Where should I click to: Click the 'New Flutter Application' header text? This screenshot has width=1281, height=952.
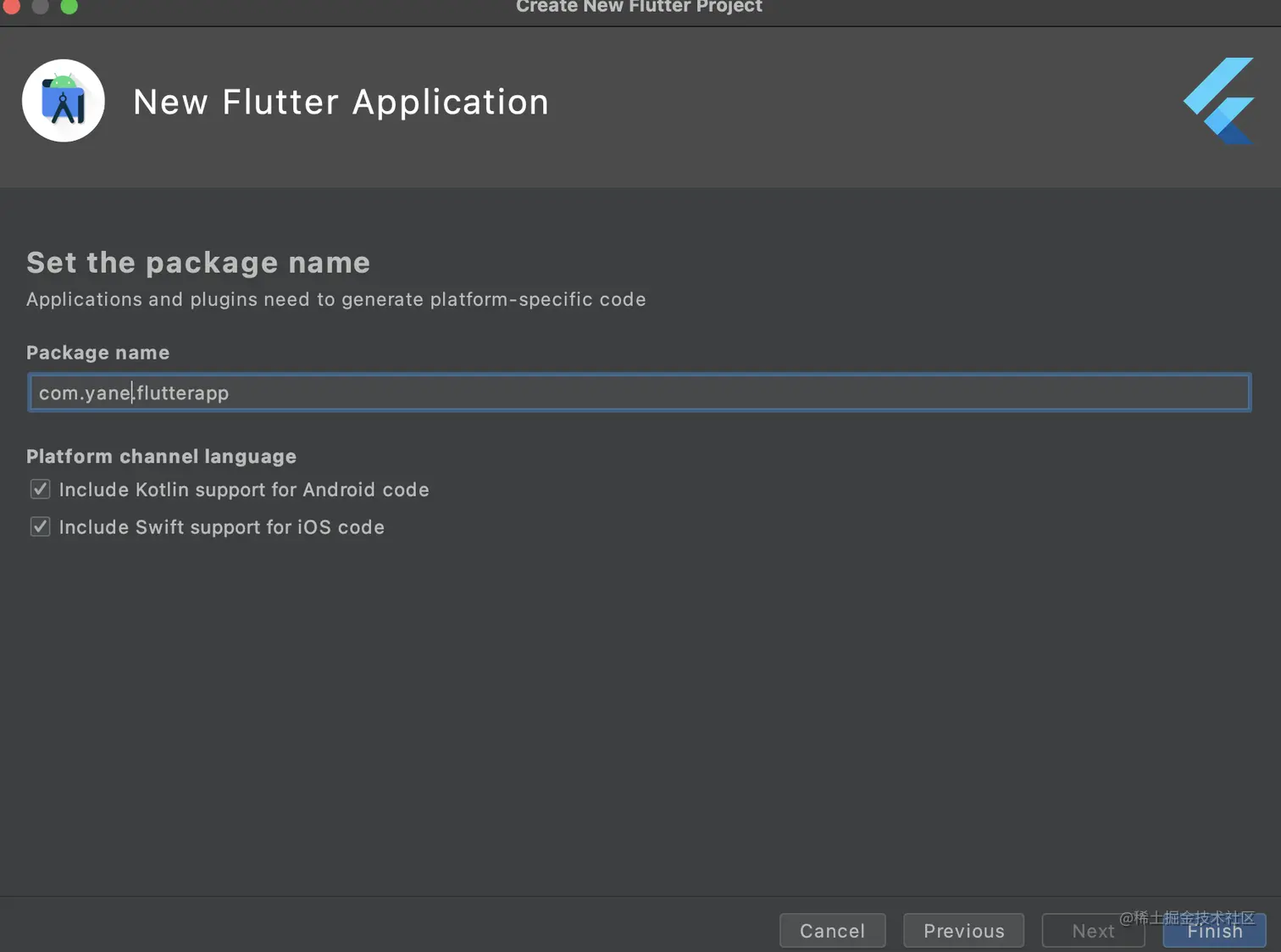[x=341, y=102]
